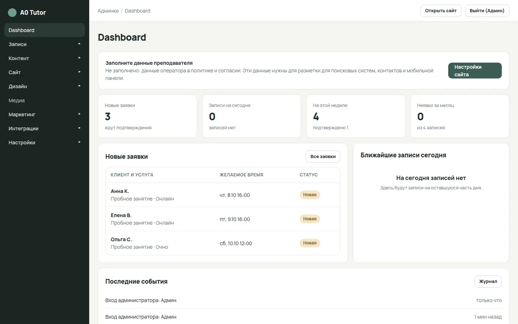Screen dimensions: 518x324
Task: Select the Анна К. request row
Action: (x=223, y=195)
